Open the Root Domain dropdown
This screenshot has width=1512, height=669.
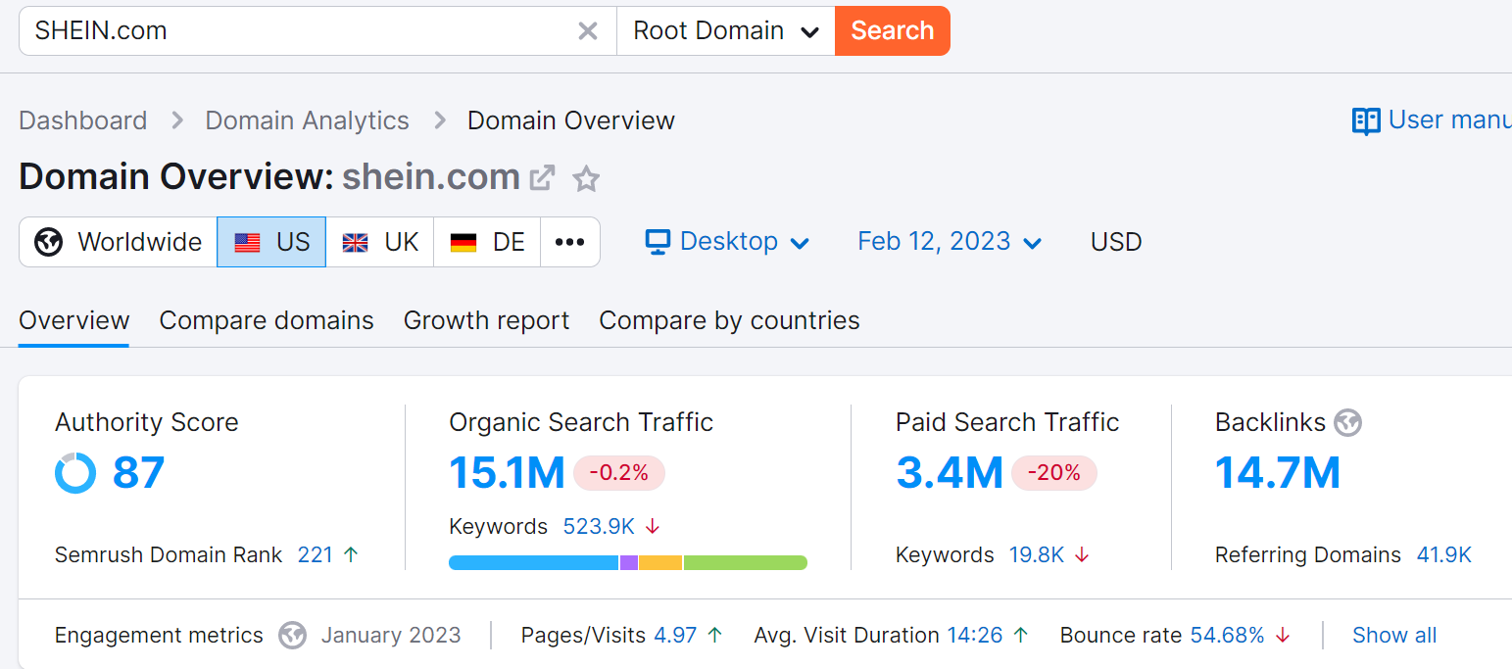click(x=725, y=31)
